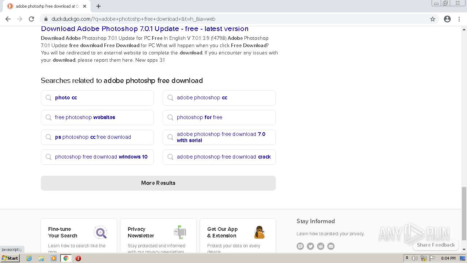467x263 pixels.
Task: Click the App & Extension mascot illustration
Action: click(259, 232)
